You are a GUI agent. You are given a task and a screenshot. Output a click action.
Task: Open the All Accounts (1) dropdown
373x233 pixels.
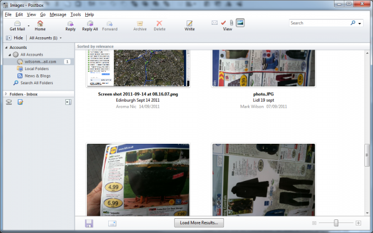click(45, 38)
